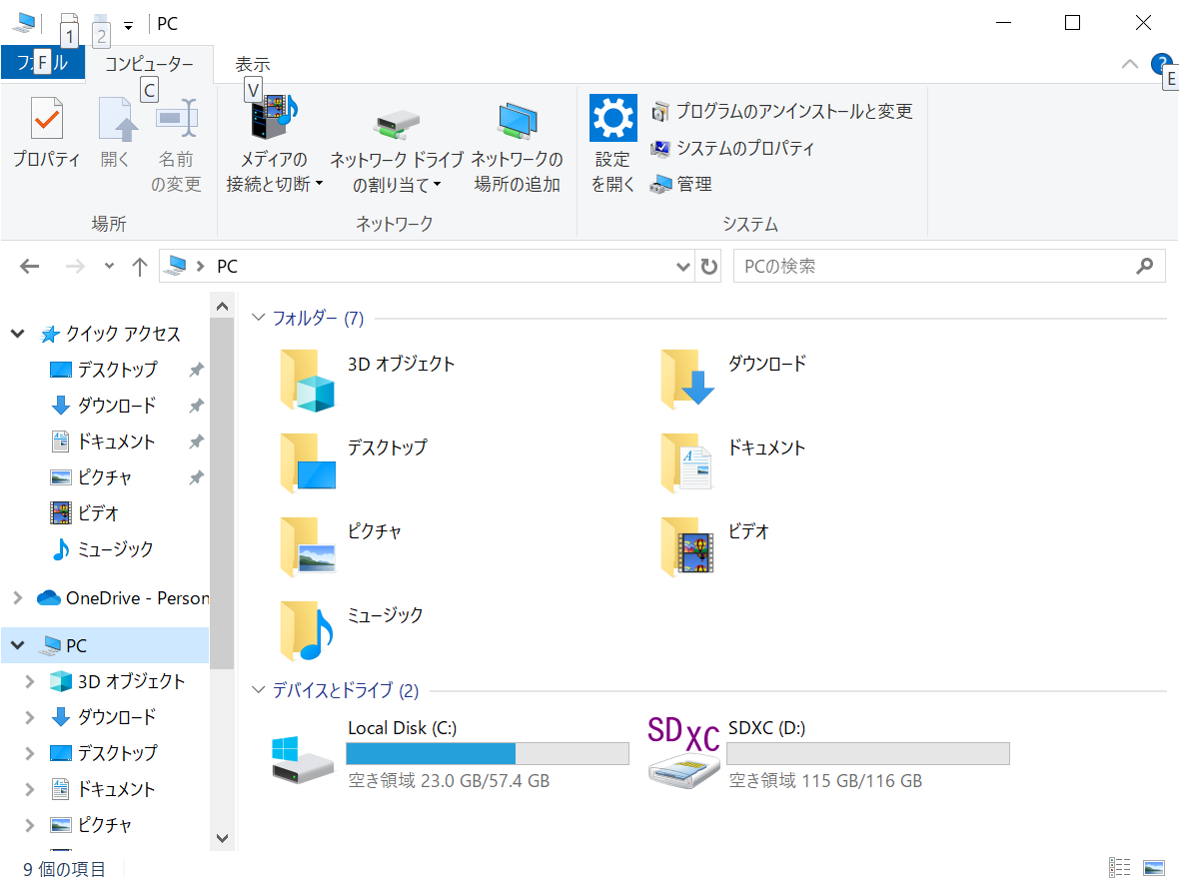Open Quick Access Toolbar customize dropdown
Screen dimensions: 1179x887
tap(129, 26)
